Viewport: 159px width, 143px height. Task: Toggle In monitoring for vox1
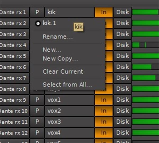tap(103, 100)
